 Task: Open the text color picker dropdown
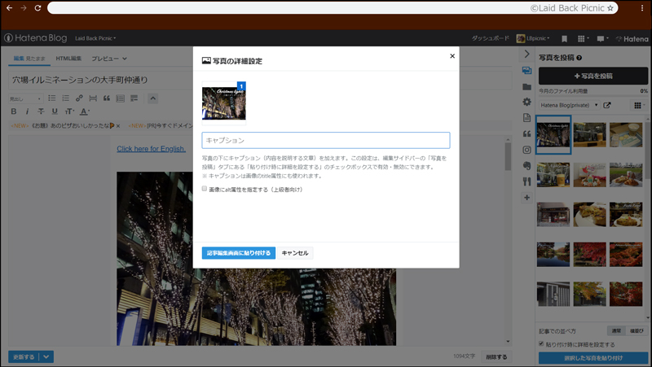(85, 111)
